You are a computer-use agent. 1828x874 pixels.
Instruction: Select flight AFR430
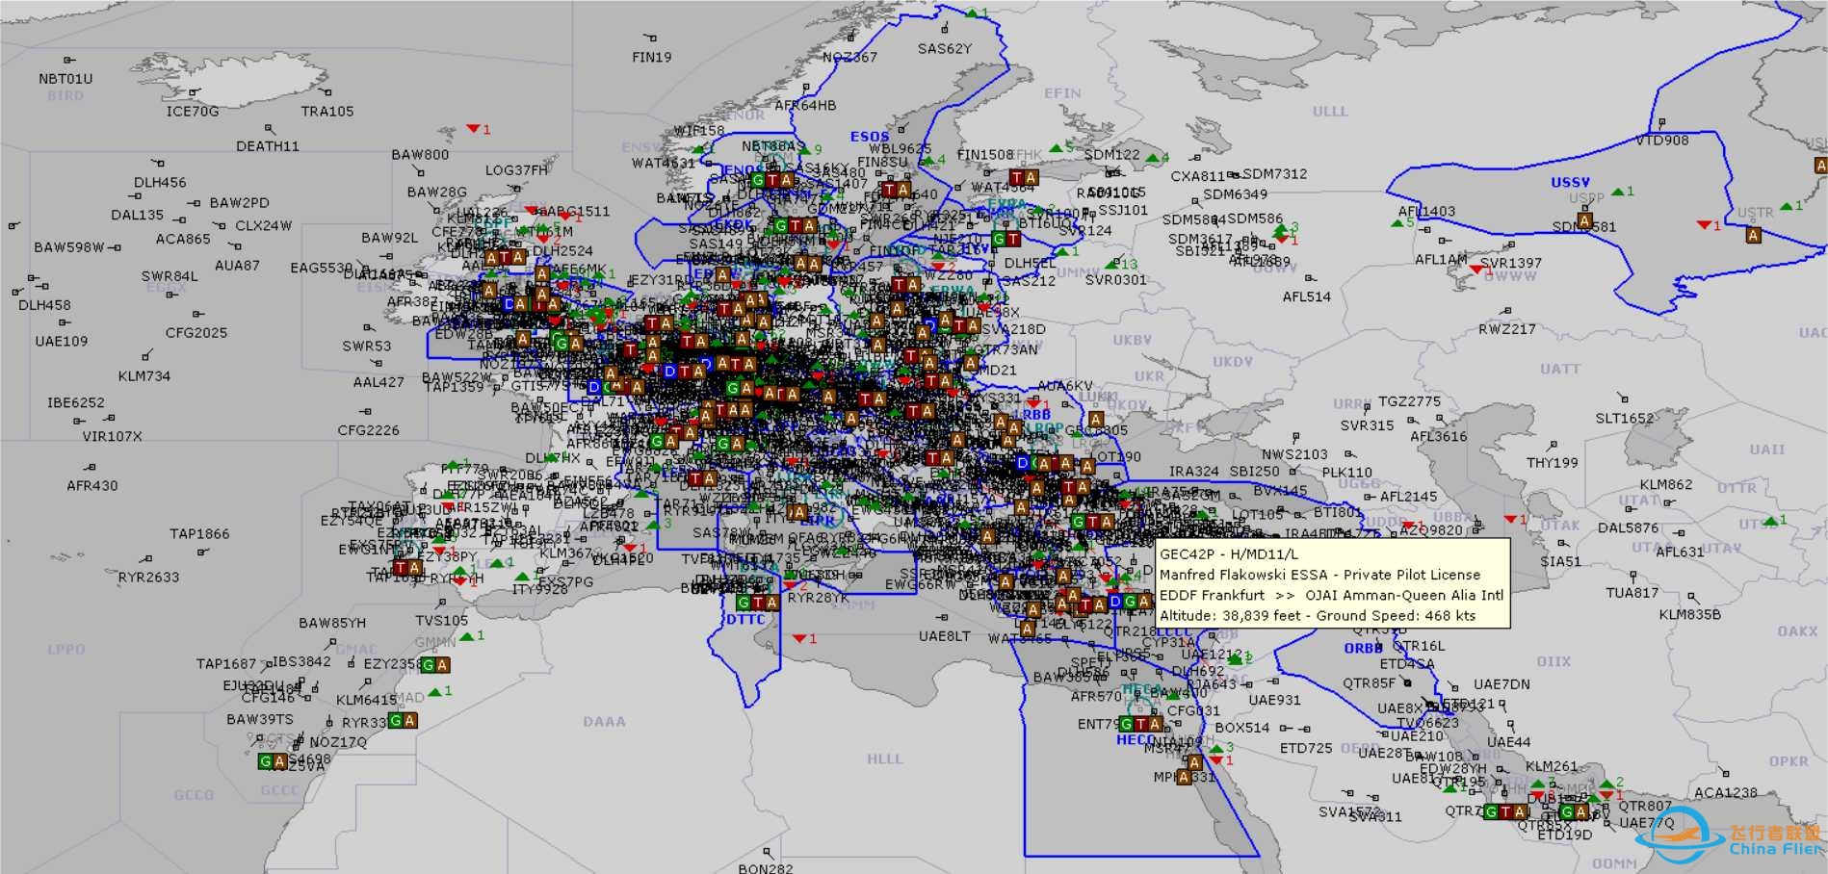[x=92, y=486]
